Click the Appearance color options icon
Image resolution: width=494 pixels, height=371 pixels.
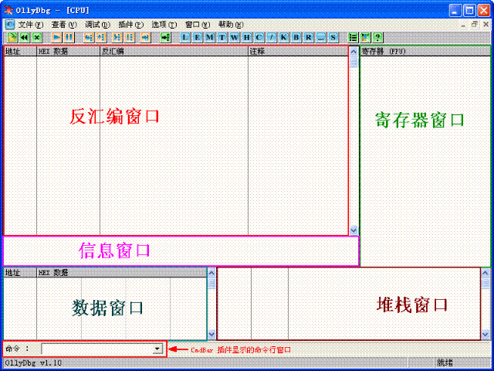click(365, 38)
